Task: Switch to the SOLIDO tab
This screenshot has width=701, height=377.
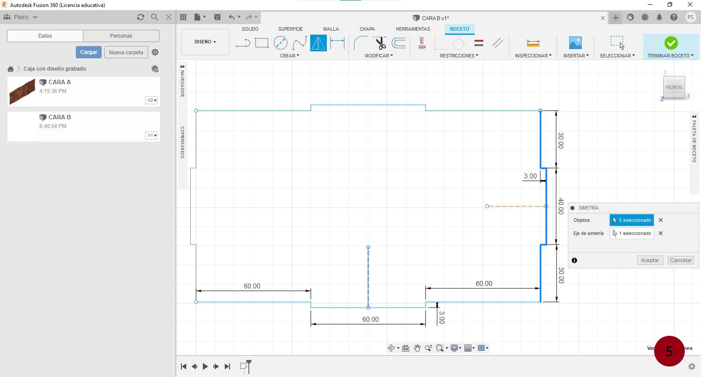Action: coord(250,29)
